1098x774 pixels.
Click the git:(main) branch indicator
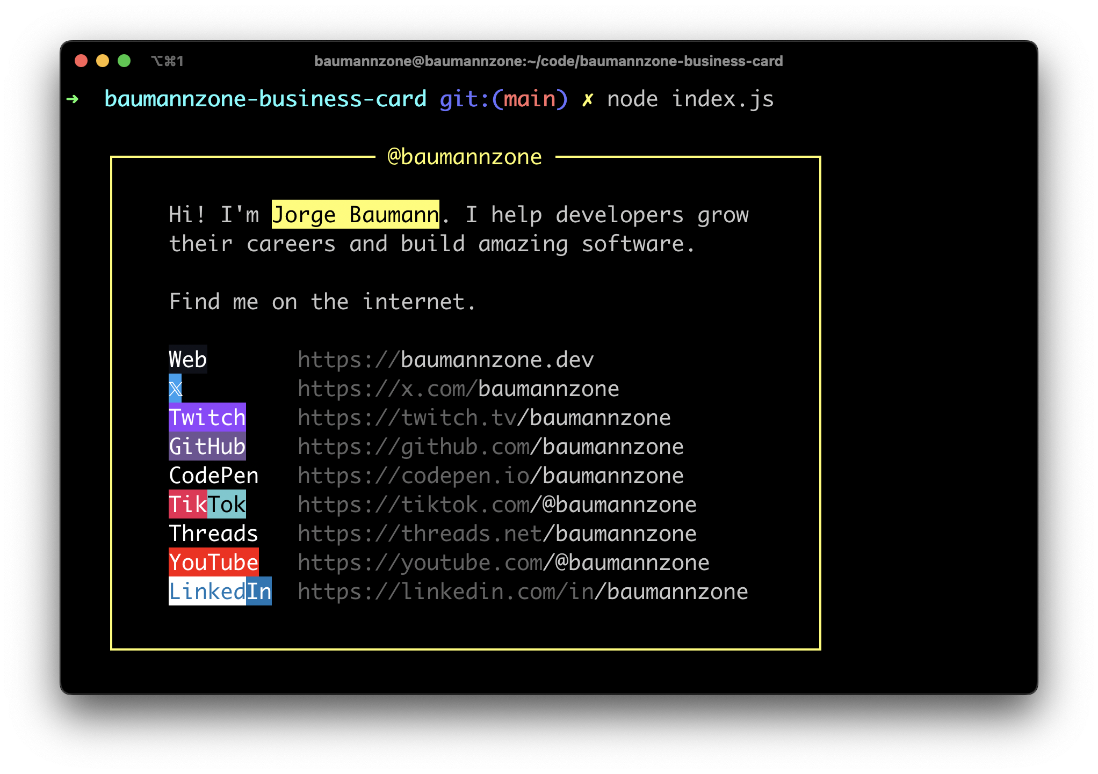click(503, 99)
